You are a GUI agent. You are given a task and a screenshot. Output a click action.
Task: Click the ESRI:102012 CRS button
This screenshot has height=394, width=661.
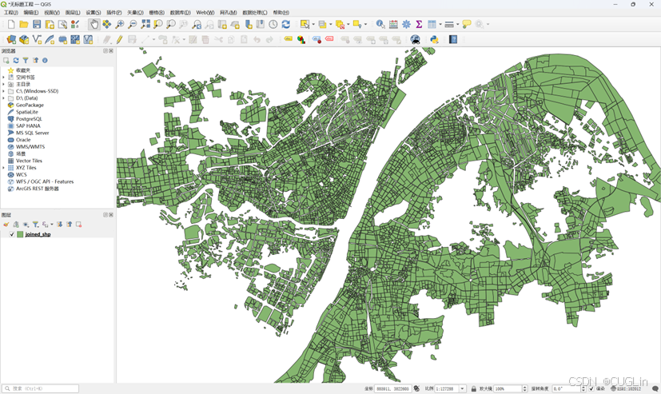[625, 388]
